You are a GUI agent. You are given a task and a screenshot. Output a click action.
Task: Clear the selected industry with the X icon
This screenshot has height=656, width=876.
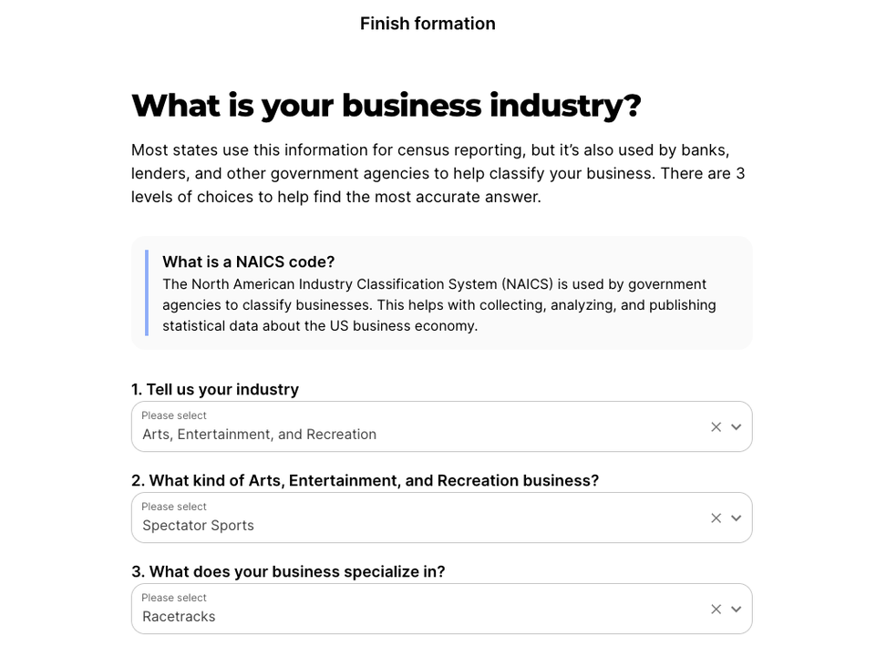coord(716,426)
